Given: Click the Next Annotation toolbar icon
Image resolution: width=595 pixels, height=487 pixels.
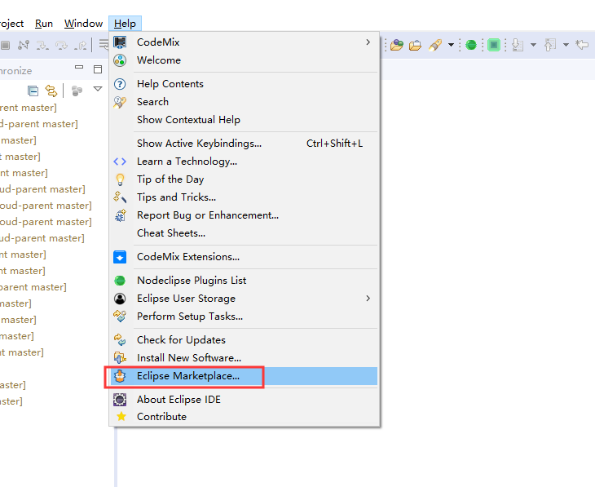Looking at the screenshot, I should [518, 45].
